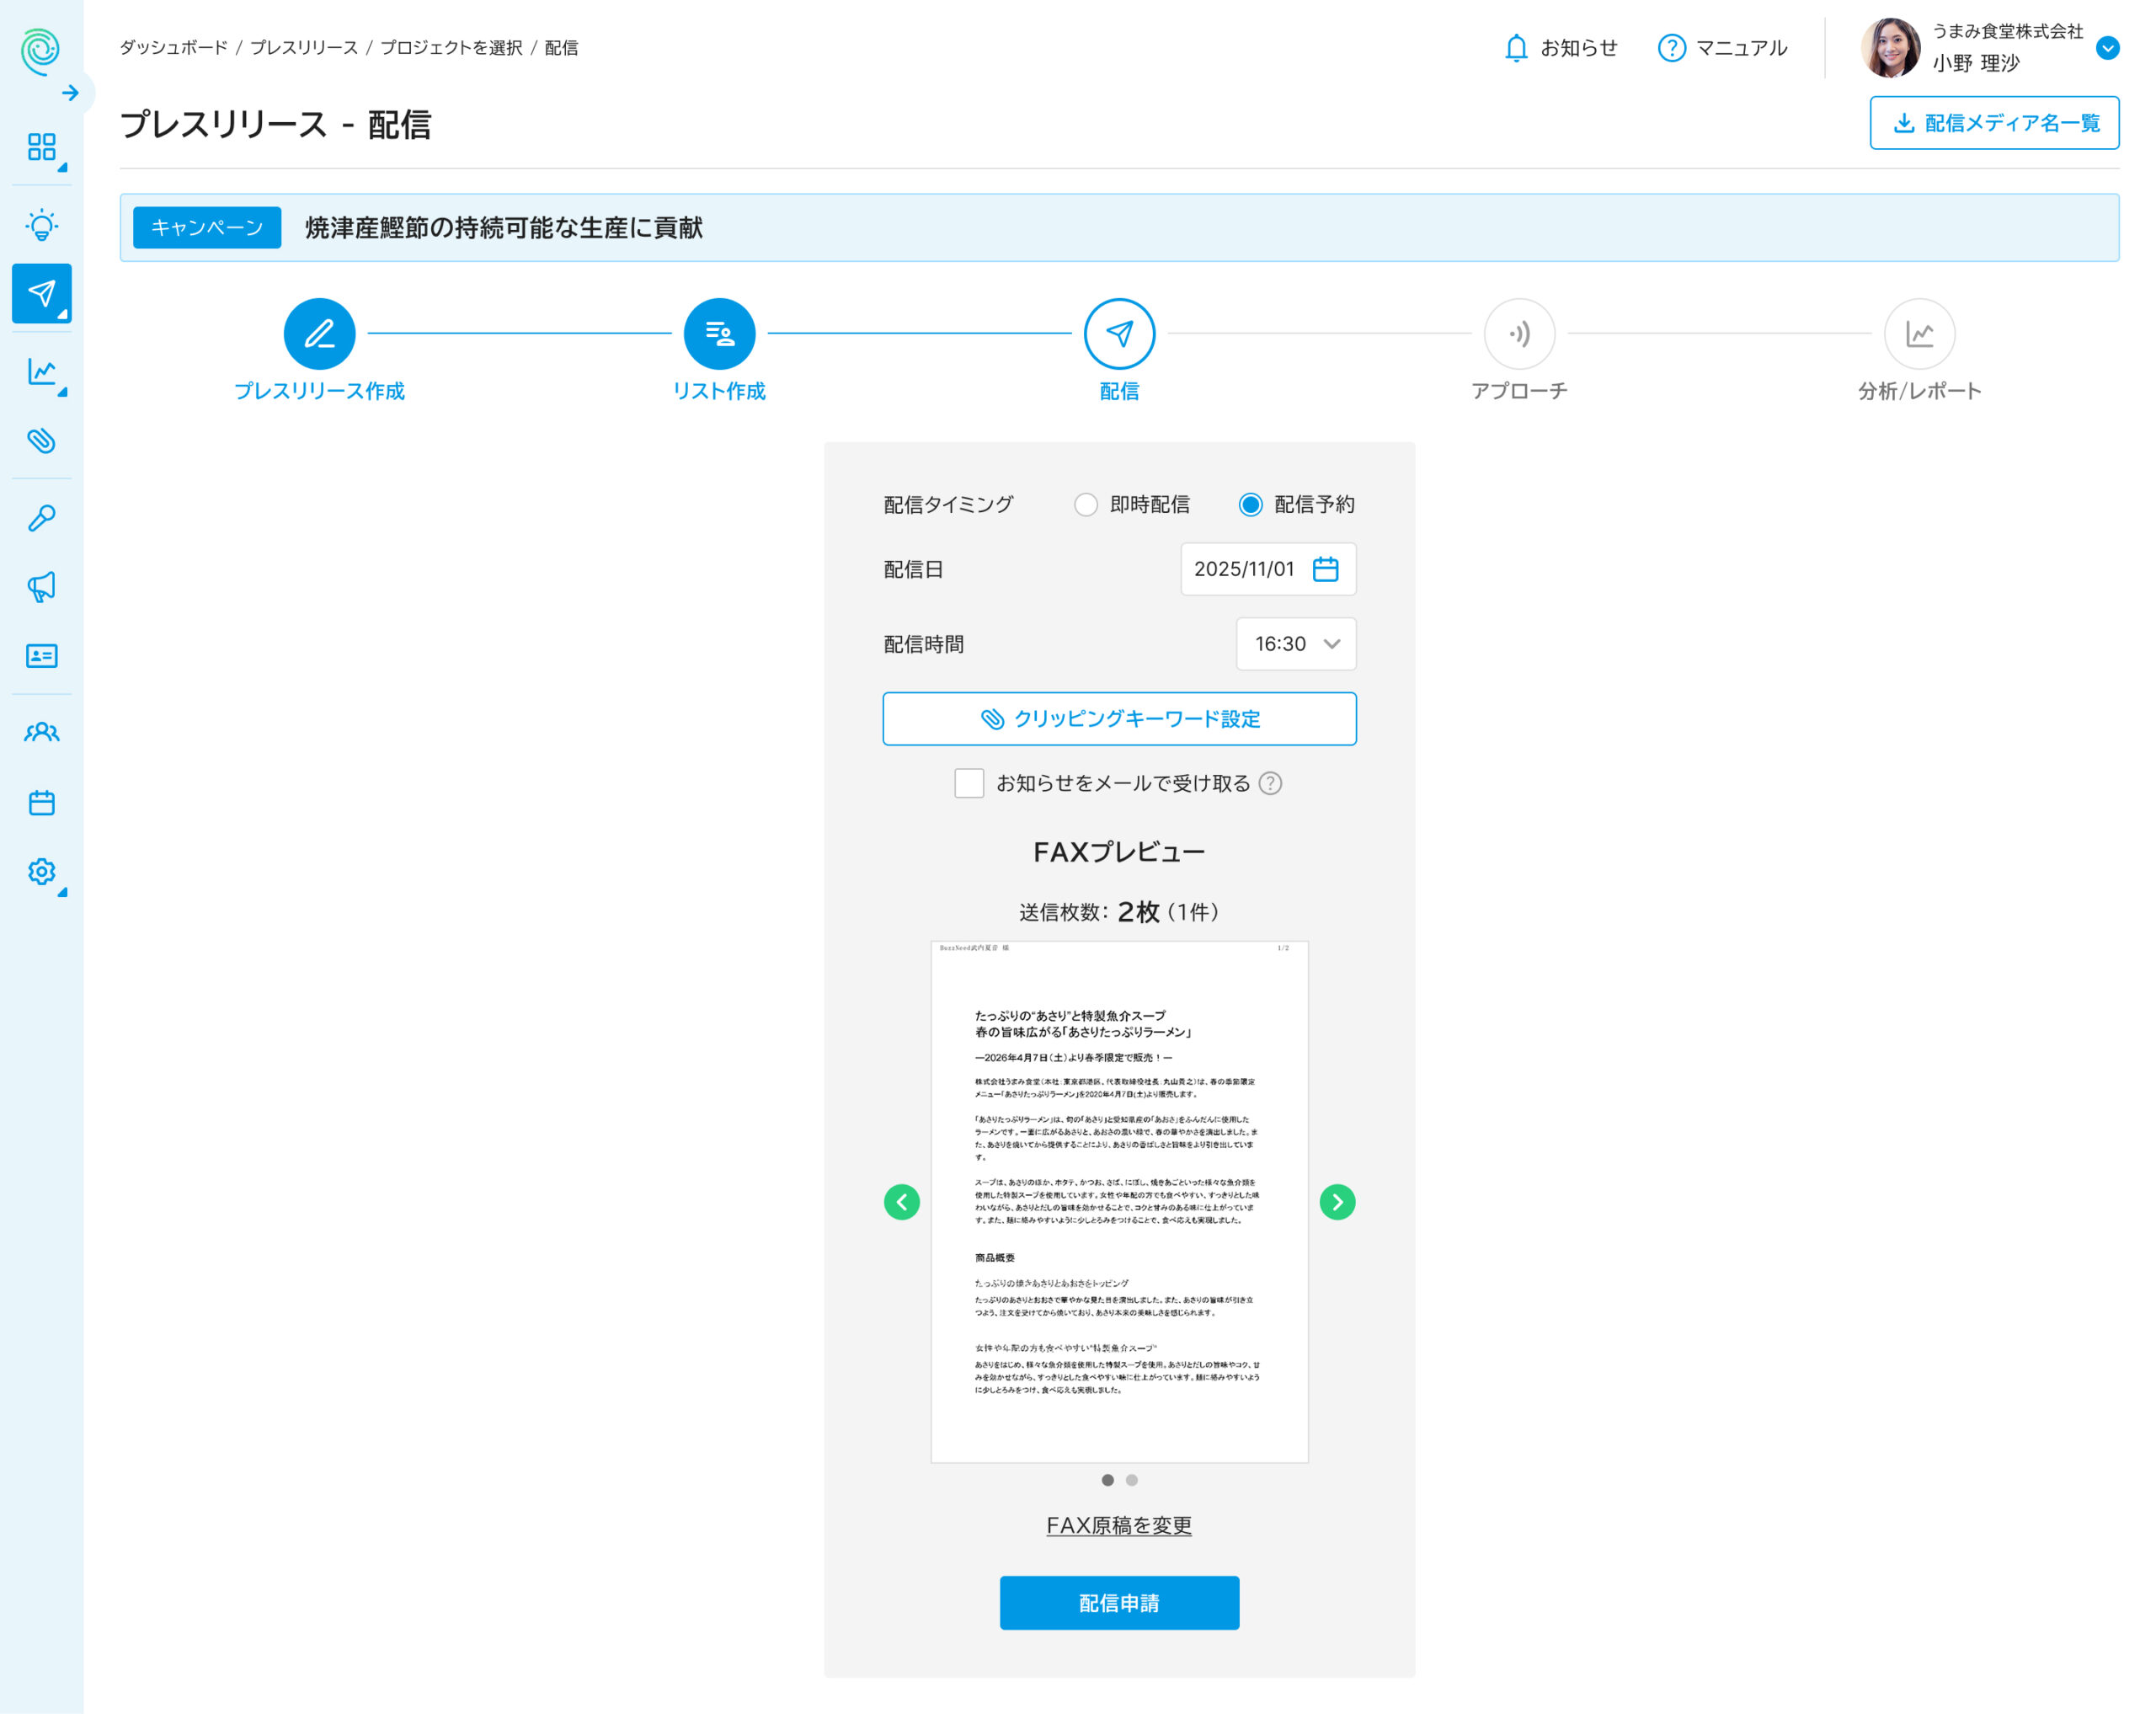Click the お知らせ bell icon
The image size is (2156, 1714).
[1515, 48]
